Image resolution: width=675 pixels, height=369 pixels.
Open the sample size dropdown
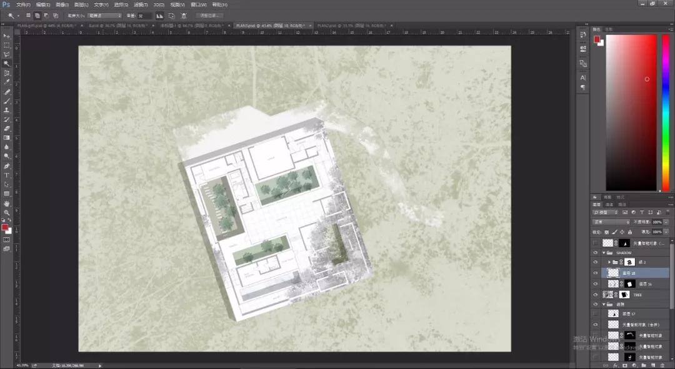click(x=105, y=16)
